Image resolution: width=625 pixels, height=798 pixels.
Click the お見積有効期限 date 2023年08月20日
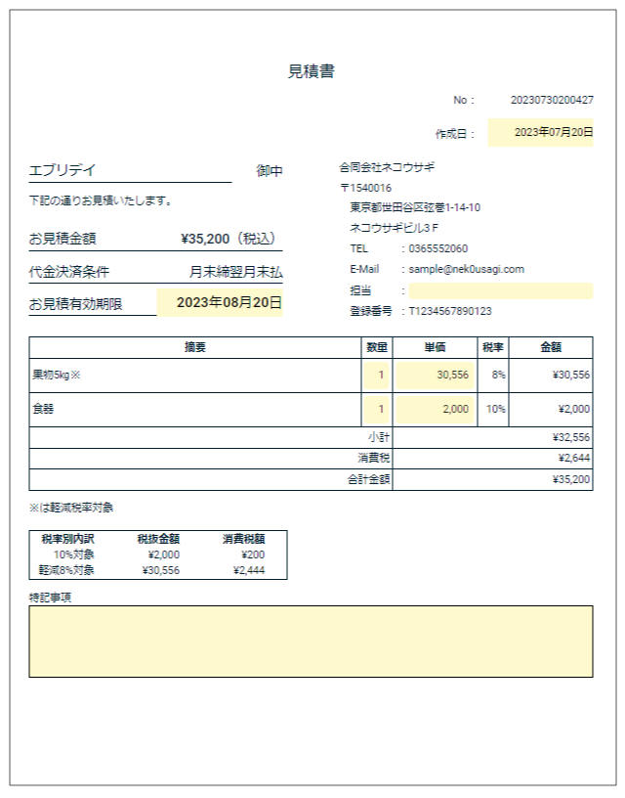[x=220, y=302]
